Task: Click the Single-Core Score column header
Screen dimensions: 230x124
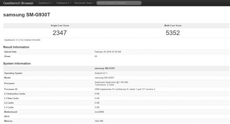Action: click(x=60, y=25)
